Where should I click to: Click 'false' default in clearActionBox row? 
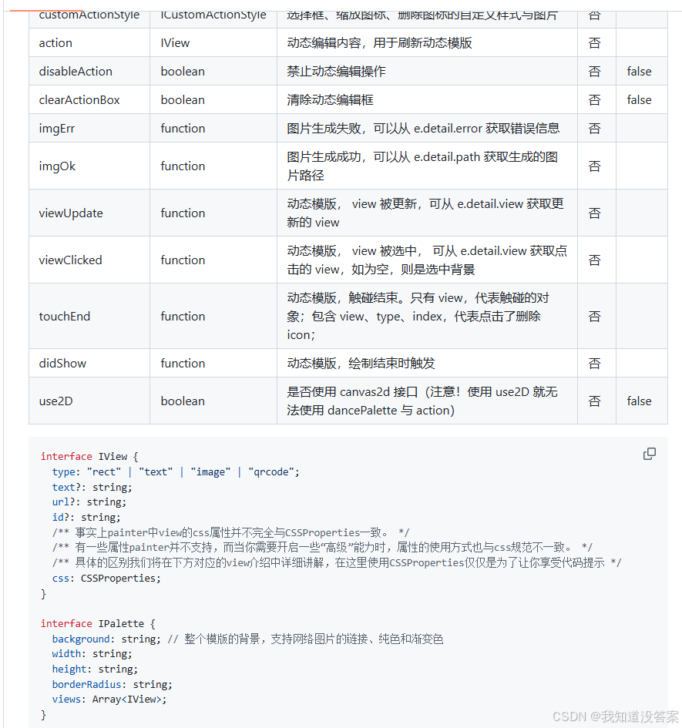[640, 100]
